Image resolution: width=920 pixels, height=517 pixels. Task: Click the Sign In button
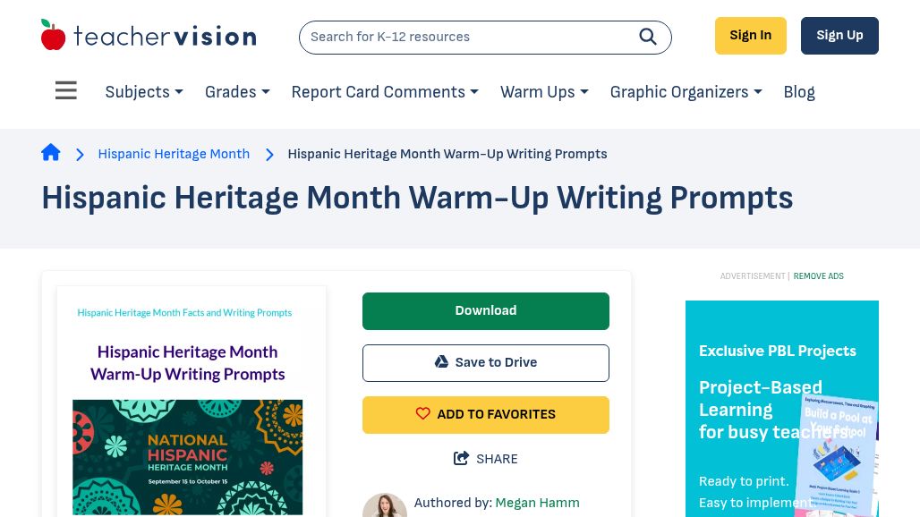[x=750, y=36]
